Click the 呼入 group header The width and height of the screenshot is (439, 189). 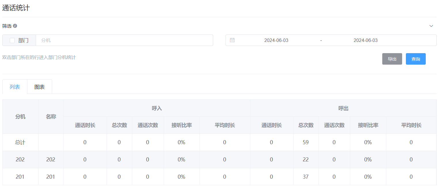click(157, 108)
